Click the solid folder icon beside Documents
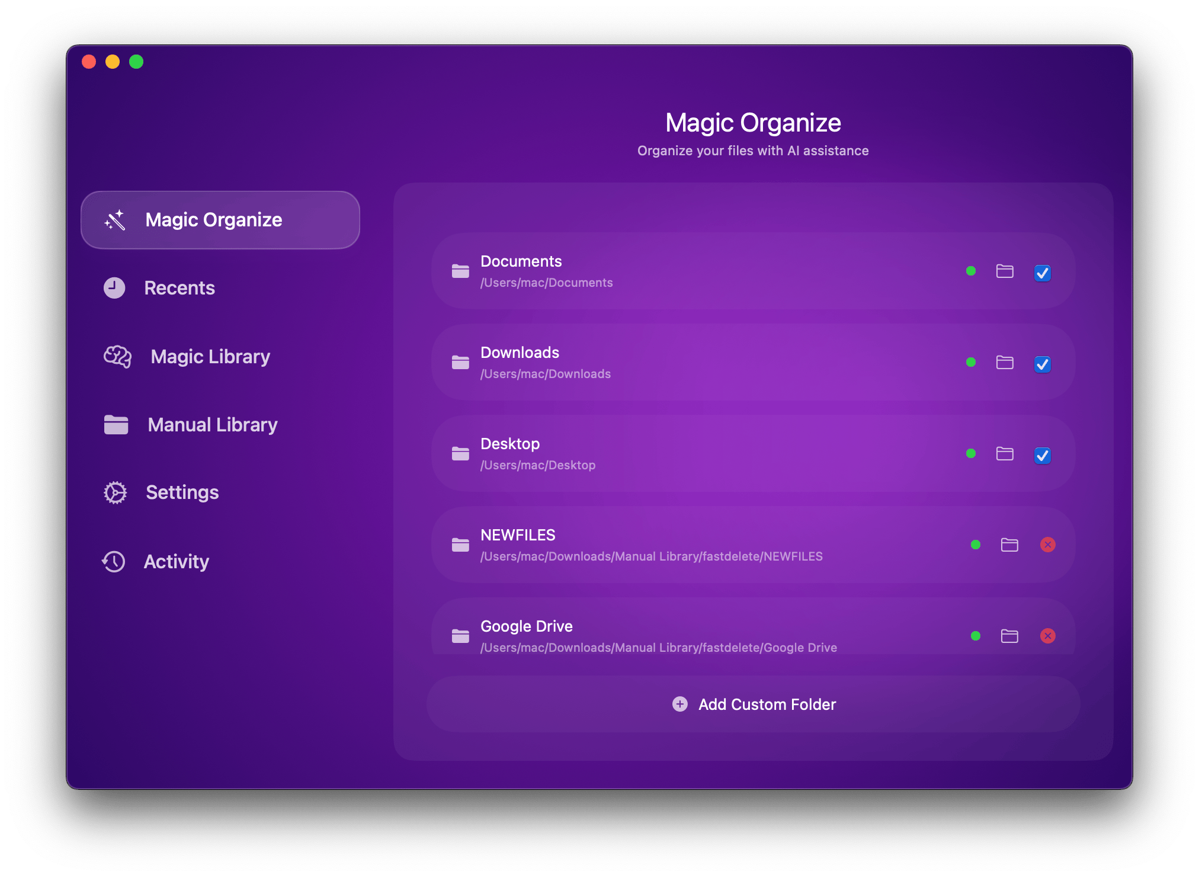 (460, 271)
